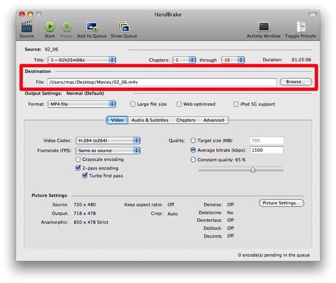This screenshot has width=336, height=283.
Task: Select the Target size (MB) radio button
Action: 193,141
